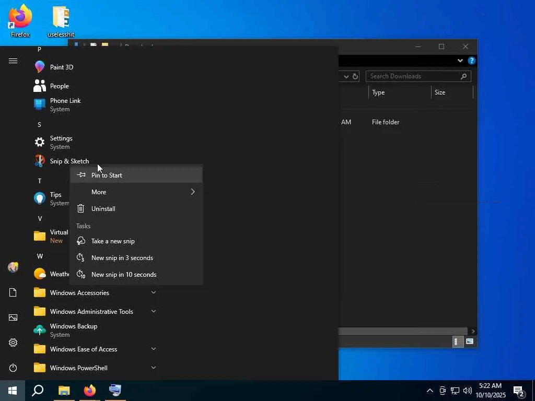535x401 pixels.
Task: Click the volume speaker tray icon
Action: click(468, 391)
